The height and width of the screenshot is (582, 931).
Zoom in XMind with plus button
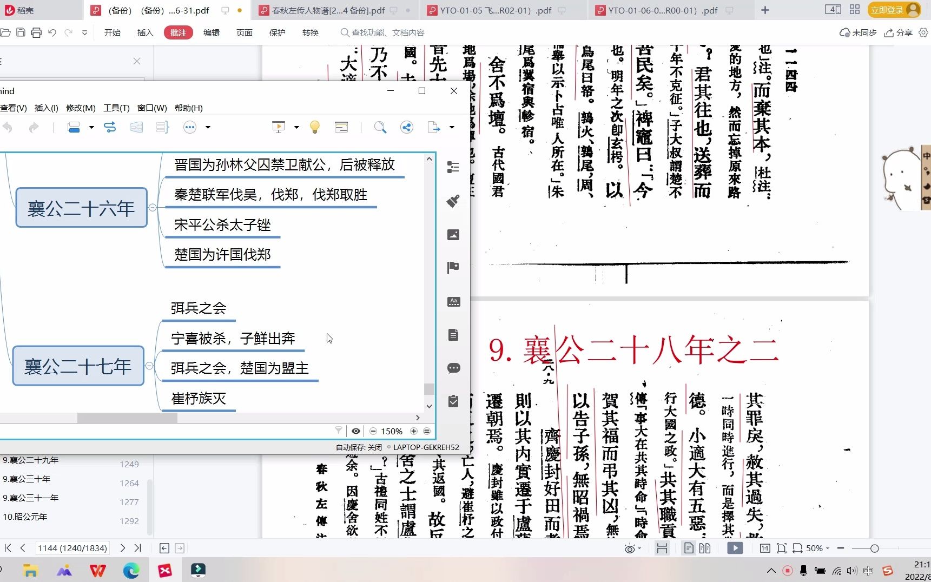[x=414, y=431]
